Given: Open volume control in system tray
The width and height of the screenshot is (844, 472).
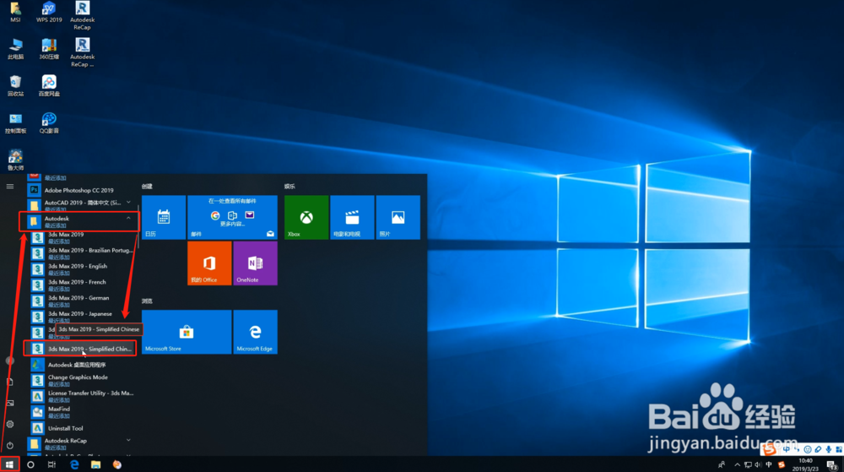Looking at the screenshot, I should point(758,465).
